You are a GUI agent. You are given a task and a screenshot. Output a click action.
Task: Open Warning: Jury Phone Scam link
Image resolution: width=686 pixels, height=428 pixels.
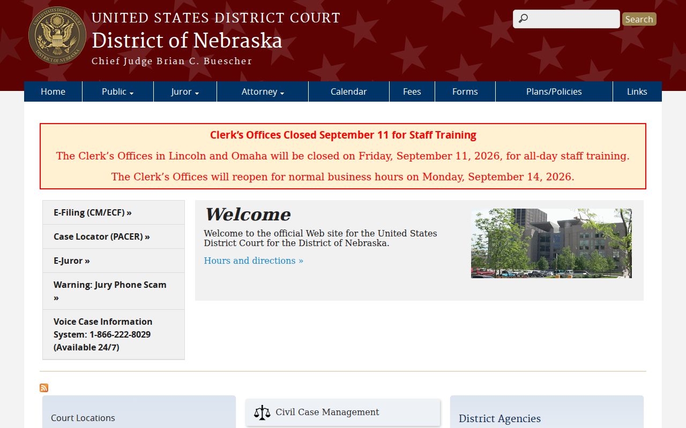pyautogui.click(x=114, y=291)
